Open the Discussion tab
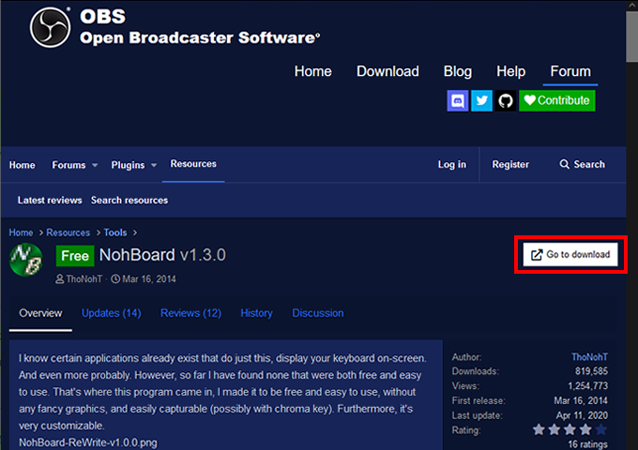 [318, 313]
